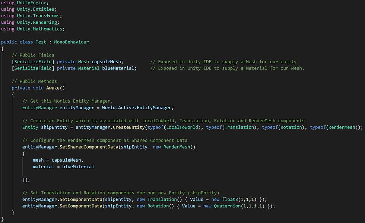Screen dimensions: 365x223
Task: Click 'CreateEntity' method call
Action: pyautogui.click(x=129, y=127)
